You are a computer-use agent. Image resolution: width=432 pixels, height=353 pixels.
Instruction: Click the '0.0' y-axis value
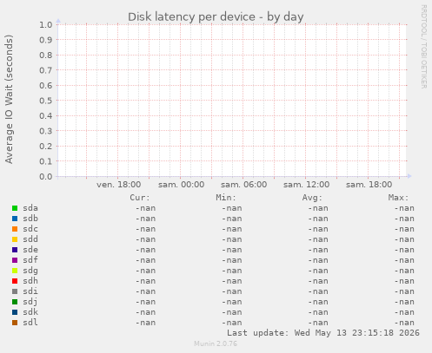click(46, 176)
